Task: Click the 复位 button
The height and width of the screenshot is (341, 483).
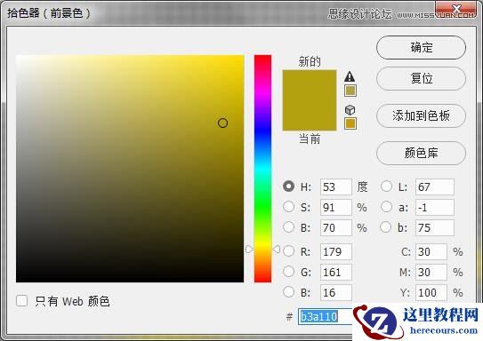Action: [x=421, y=78]
